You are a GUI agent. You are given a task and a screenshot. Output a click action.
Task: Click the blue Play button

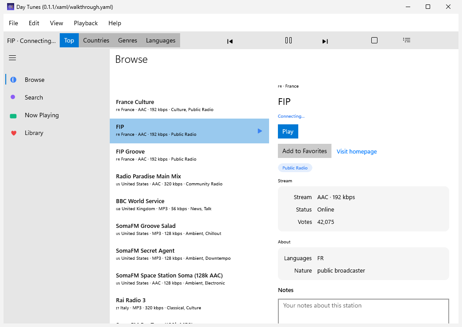click(x=288, y=131)
